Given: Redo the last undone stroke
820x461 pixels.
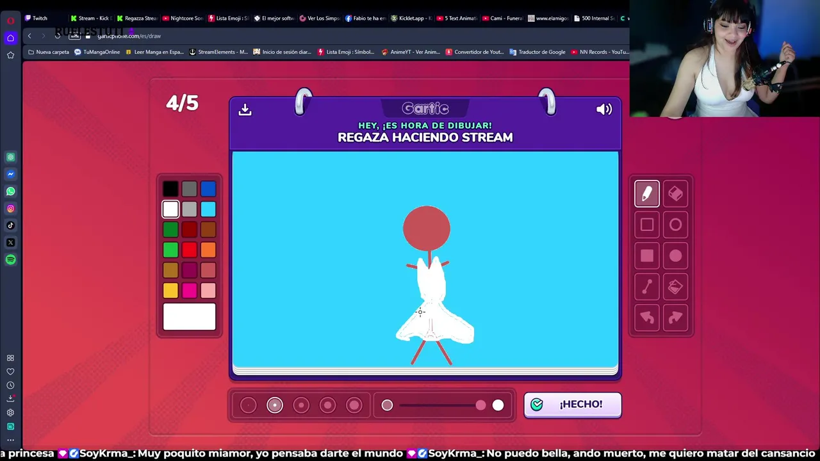Looking at the screenshot, I should click(x=675, y=318).
